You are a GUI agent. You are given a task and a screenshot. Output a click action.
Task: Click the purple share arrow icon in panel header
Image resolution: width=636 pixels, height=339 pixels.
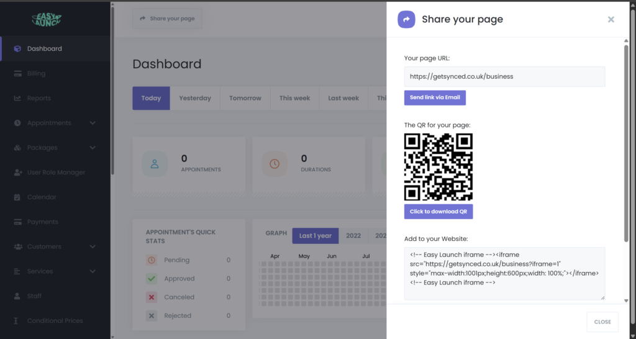406,19
